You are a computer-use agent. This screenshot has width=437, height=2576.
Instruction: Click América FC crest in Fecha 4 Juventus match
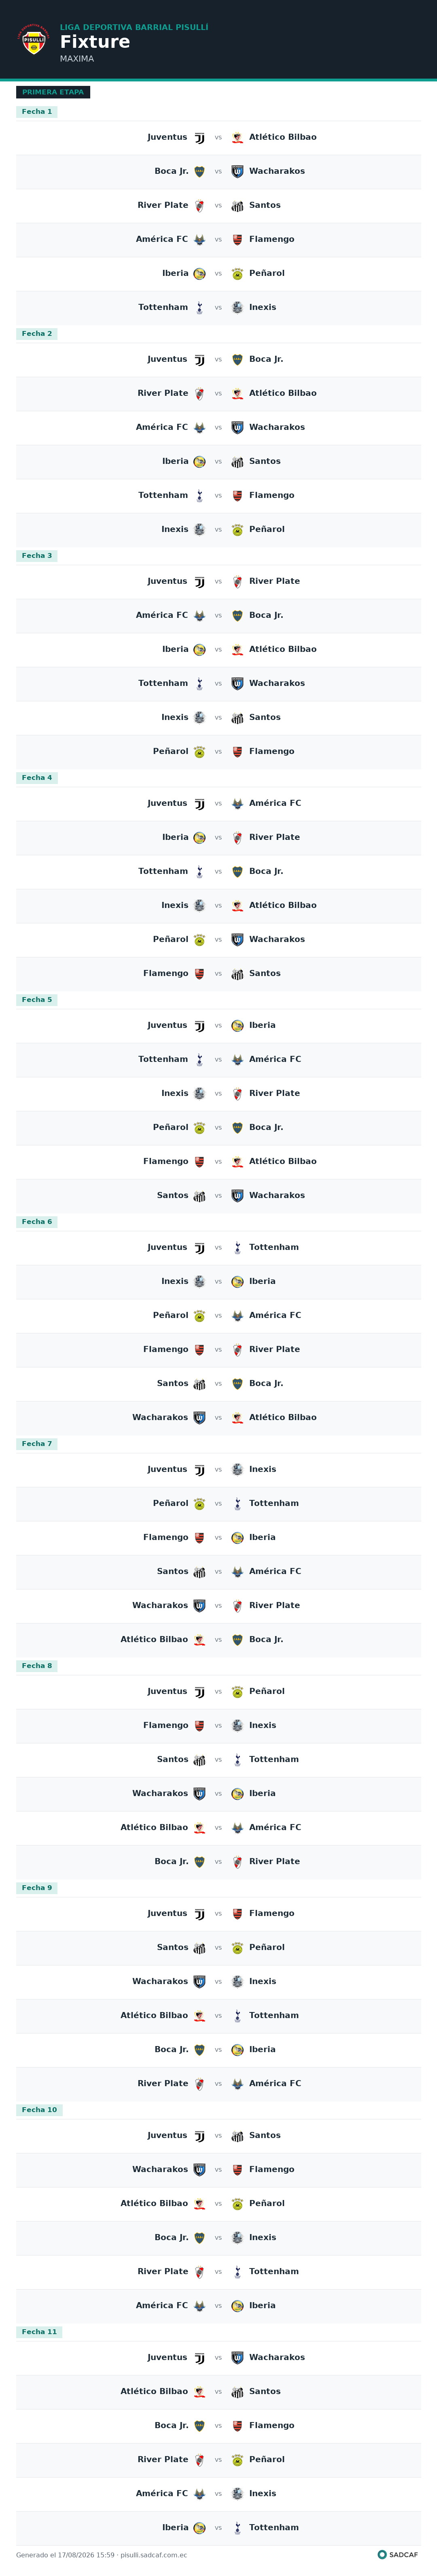click(238, 804)
